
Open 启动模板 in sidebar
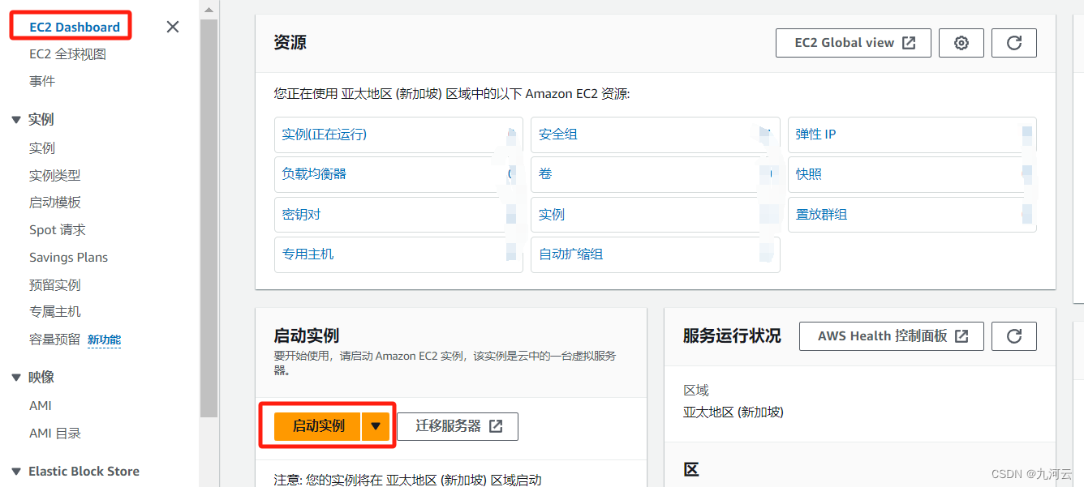tap(55, 202)
